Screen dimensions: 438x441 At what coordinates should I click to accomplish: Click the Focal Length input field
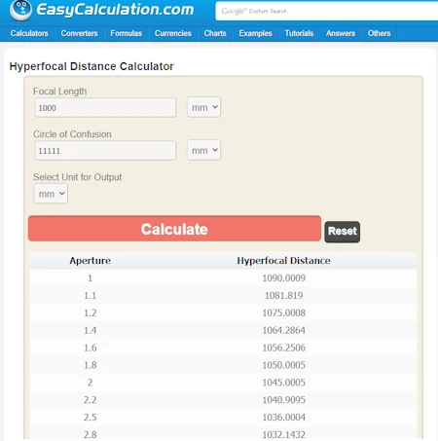pyautogui.click(x=105, y=107)
